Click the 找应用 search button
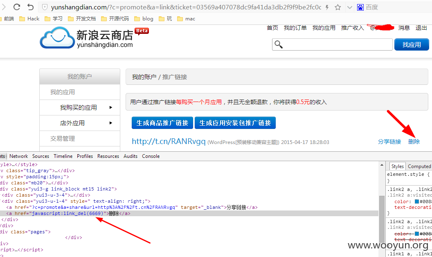Image resolution: width=432 pixels, height=257 pixels. tap(412, 44)
